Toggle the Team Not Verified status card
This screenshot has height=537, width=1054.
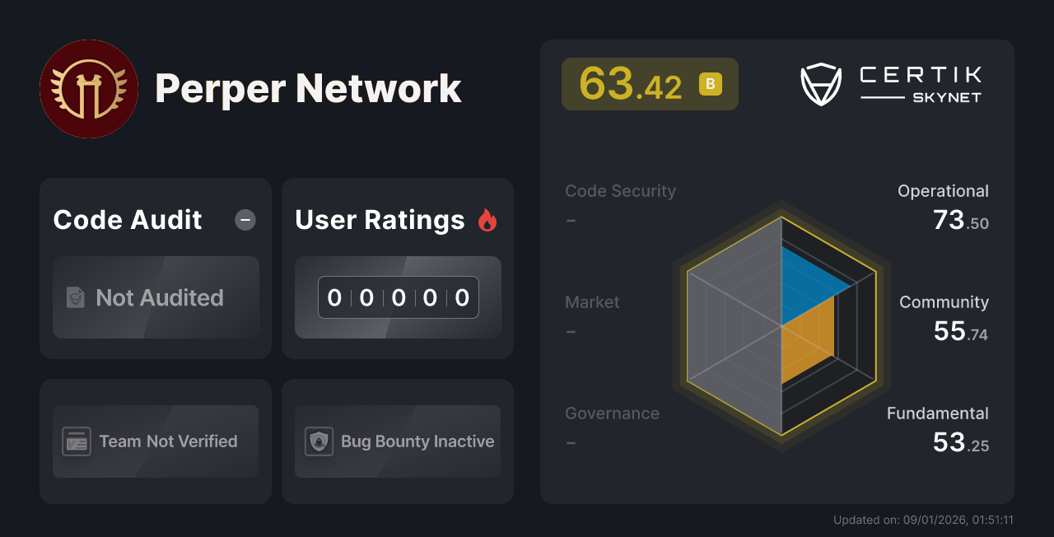[155, 441]
